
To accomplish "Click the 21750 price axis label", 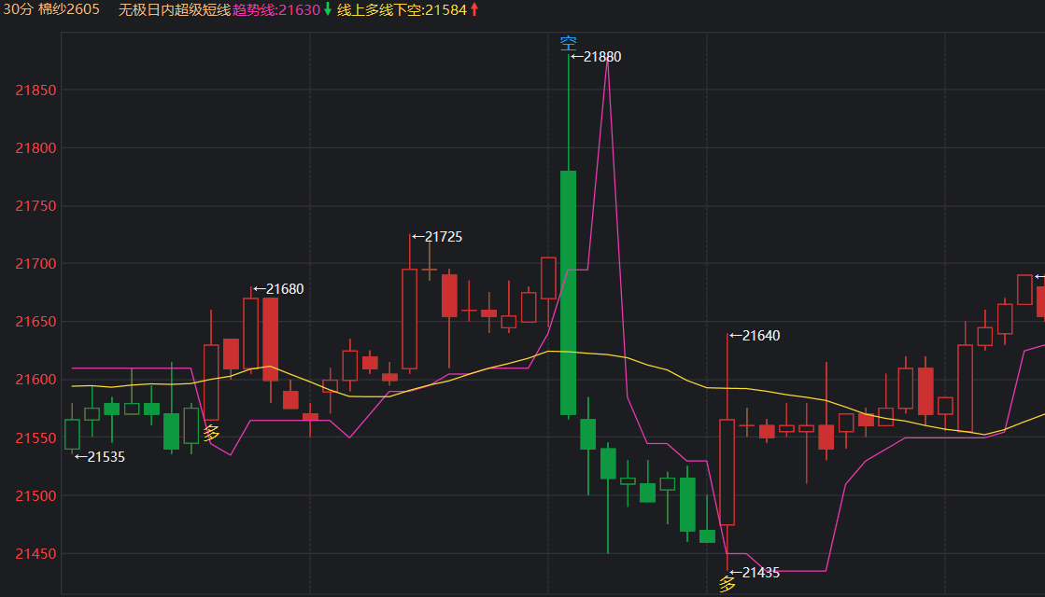I will coord(36,206).
